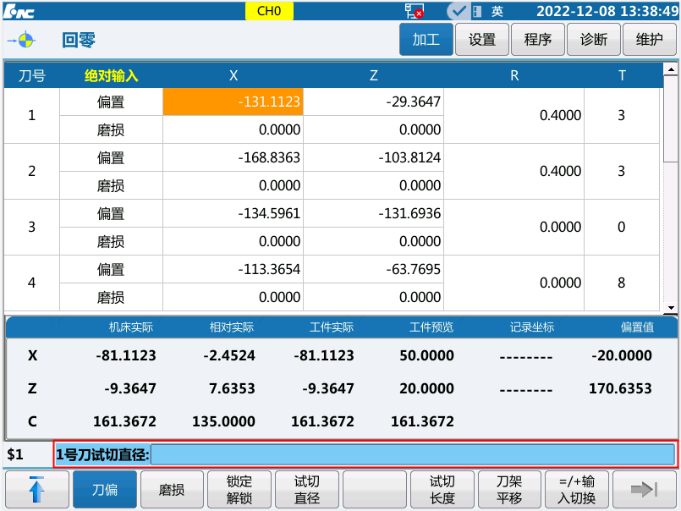Click the $1 channel prompt label
Viewport: 681px width, 511px height.
pos(15,454)
